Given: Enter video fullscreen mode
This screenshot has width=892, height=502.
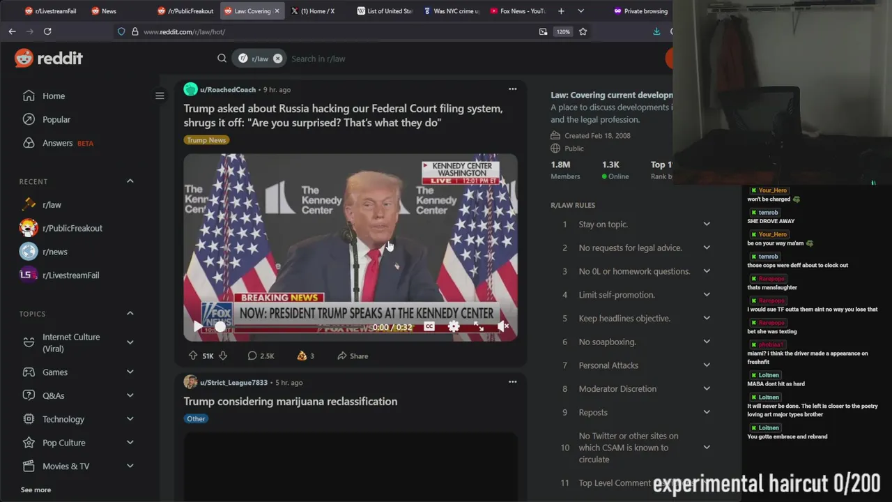Looking at the screenshot, I should tap(479, 326).
